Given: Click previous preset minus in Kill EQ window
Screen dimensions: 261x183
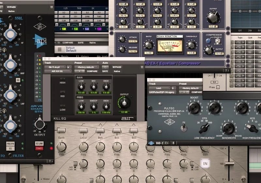Looking at the screenshot, I should coord(76,71).
